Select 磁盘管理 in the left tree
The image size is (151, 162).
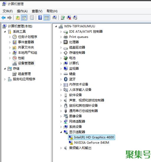(x=24, y=74)
